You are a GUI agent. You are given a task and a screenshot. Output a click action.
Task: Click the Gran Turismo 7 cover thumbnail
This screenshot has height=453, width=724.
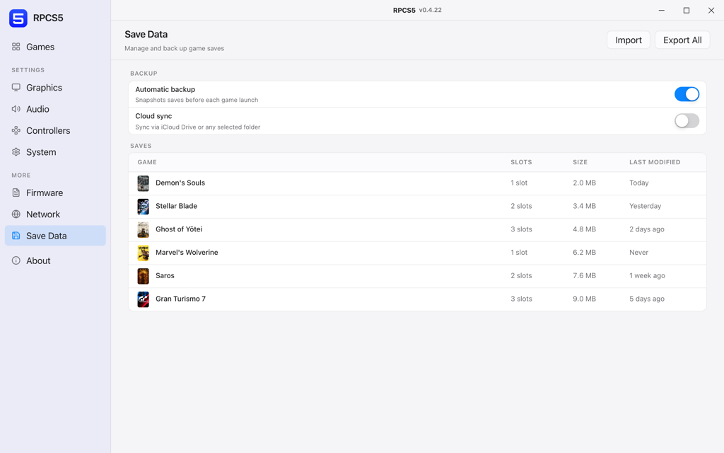coord(143,299)
